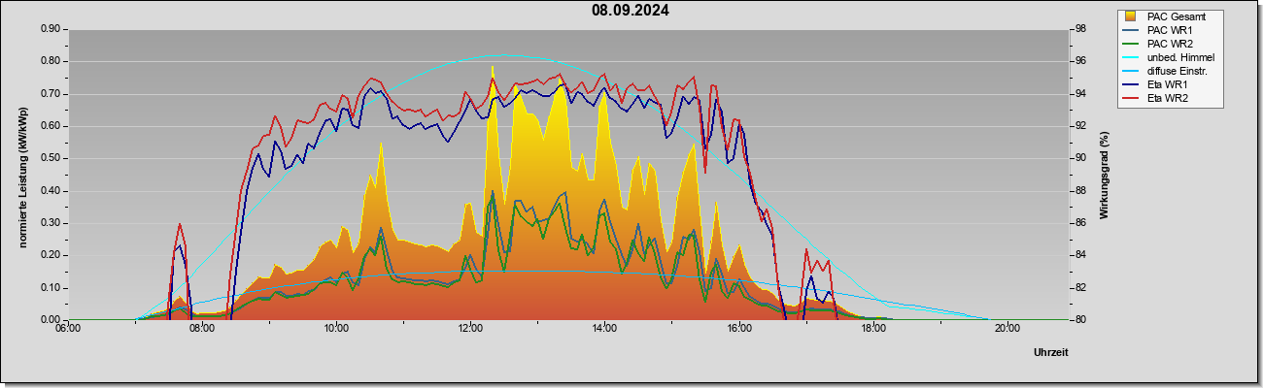Click the Uhrzeit axis label
The height and width of the screenshot is (388, 1263).
[x=1050, y=353]
